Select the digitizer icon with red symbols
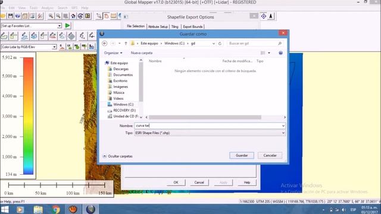Screen dimensions: 381x214 click(53, 36)
